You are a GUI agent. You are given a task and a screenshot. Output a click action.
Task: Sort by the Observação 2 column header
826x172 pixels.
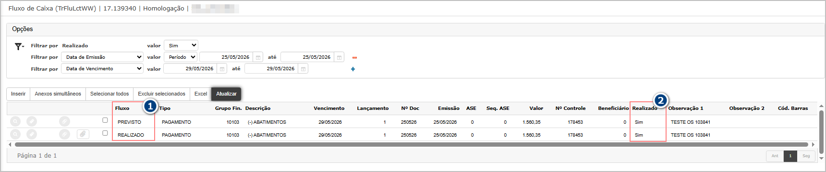[x=747, y=108]
